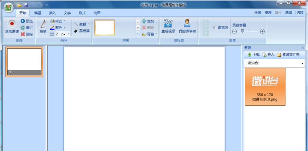Viewport: 308px width, 151px height.
Task: Open the 教鞭 pointer dropdown
Action: click(81, 24)
